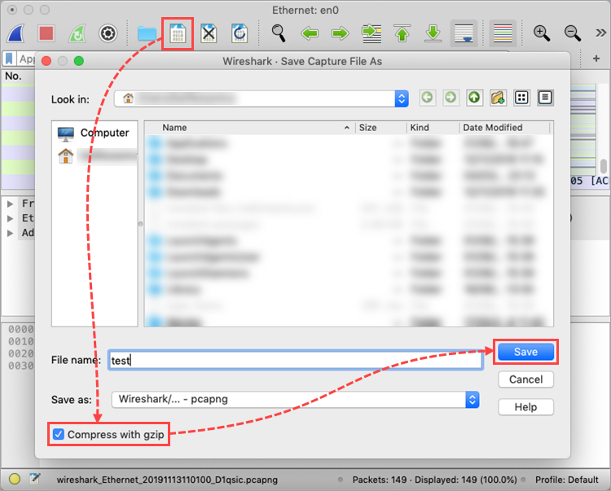The height and width of the screenshot is (491, 611).
Task: Start capturing packets with shark fin icon
Action: (16, 33)
